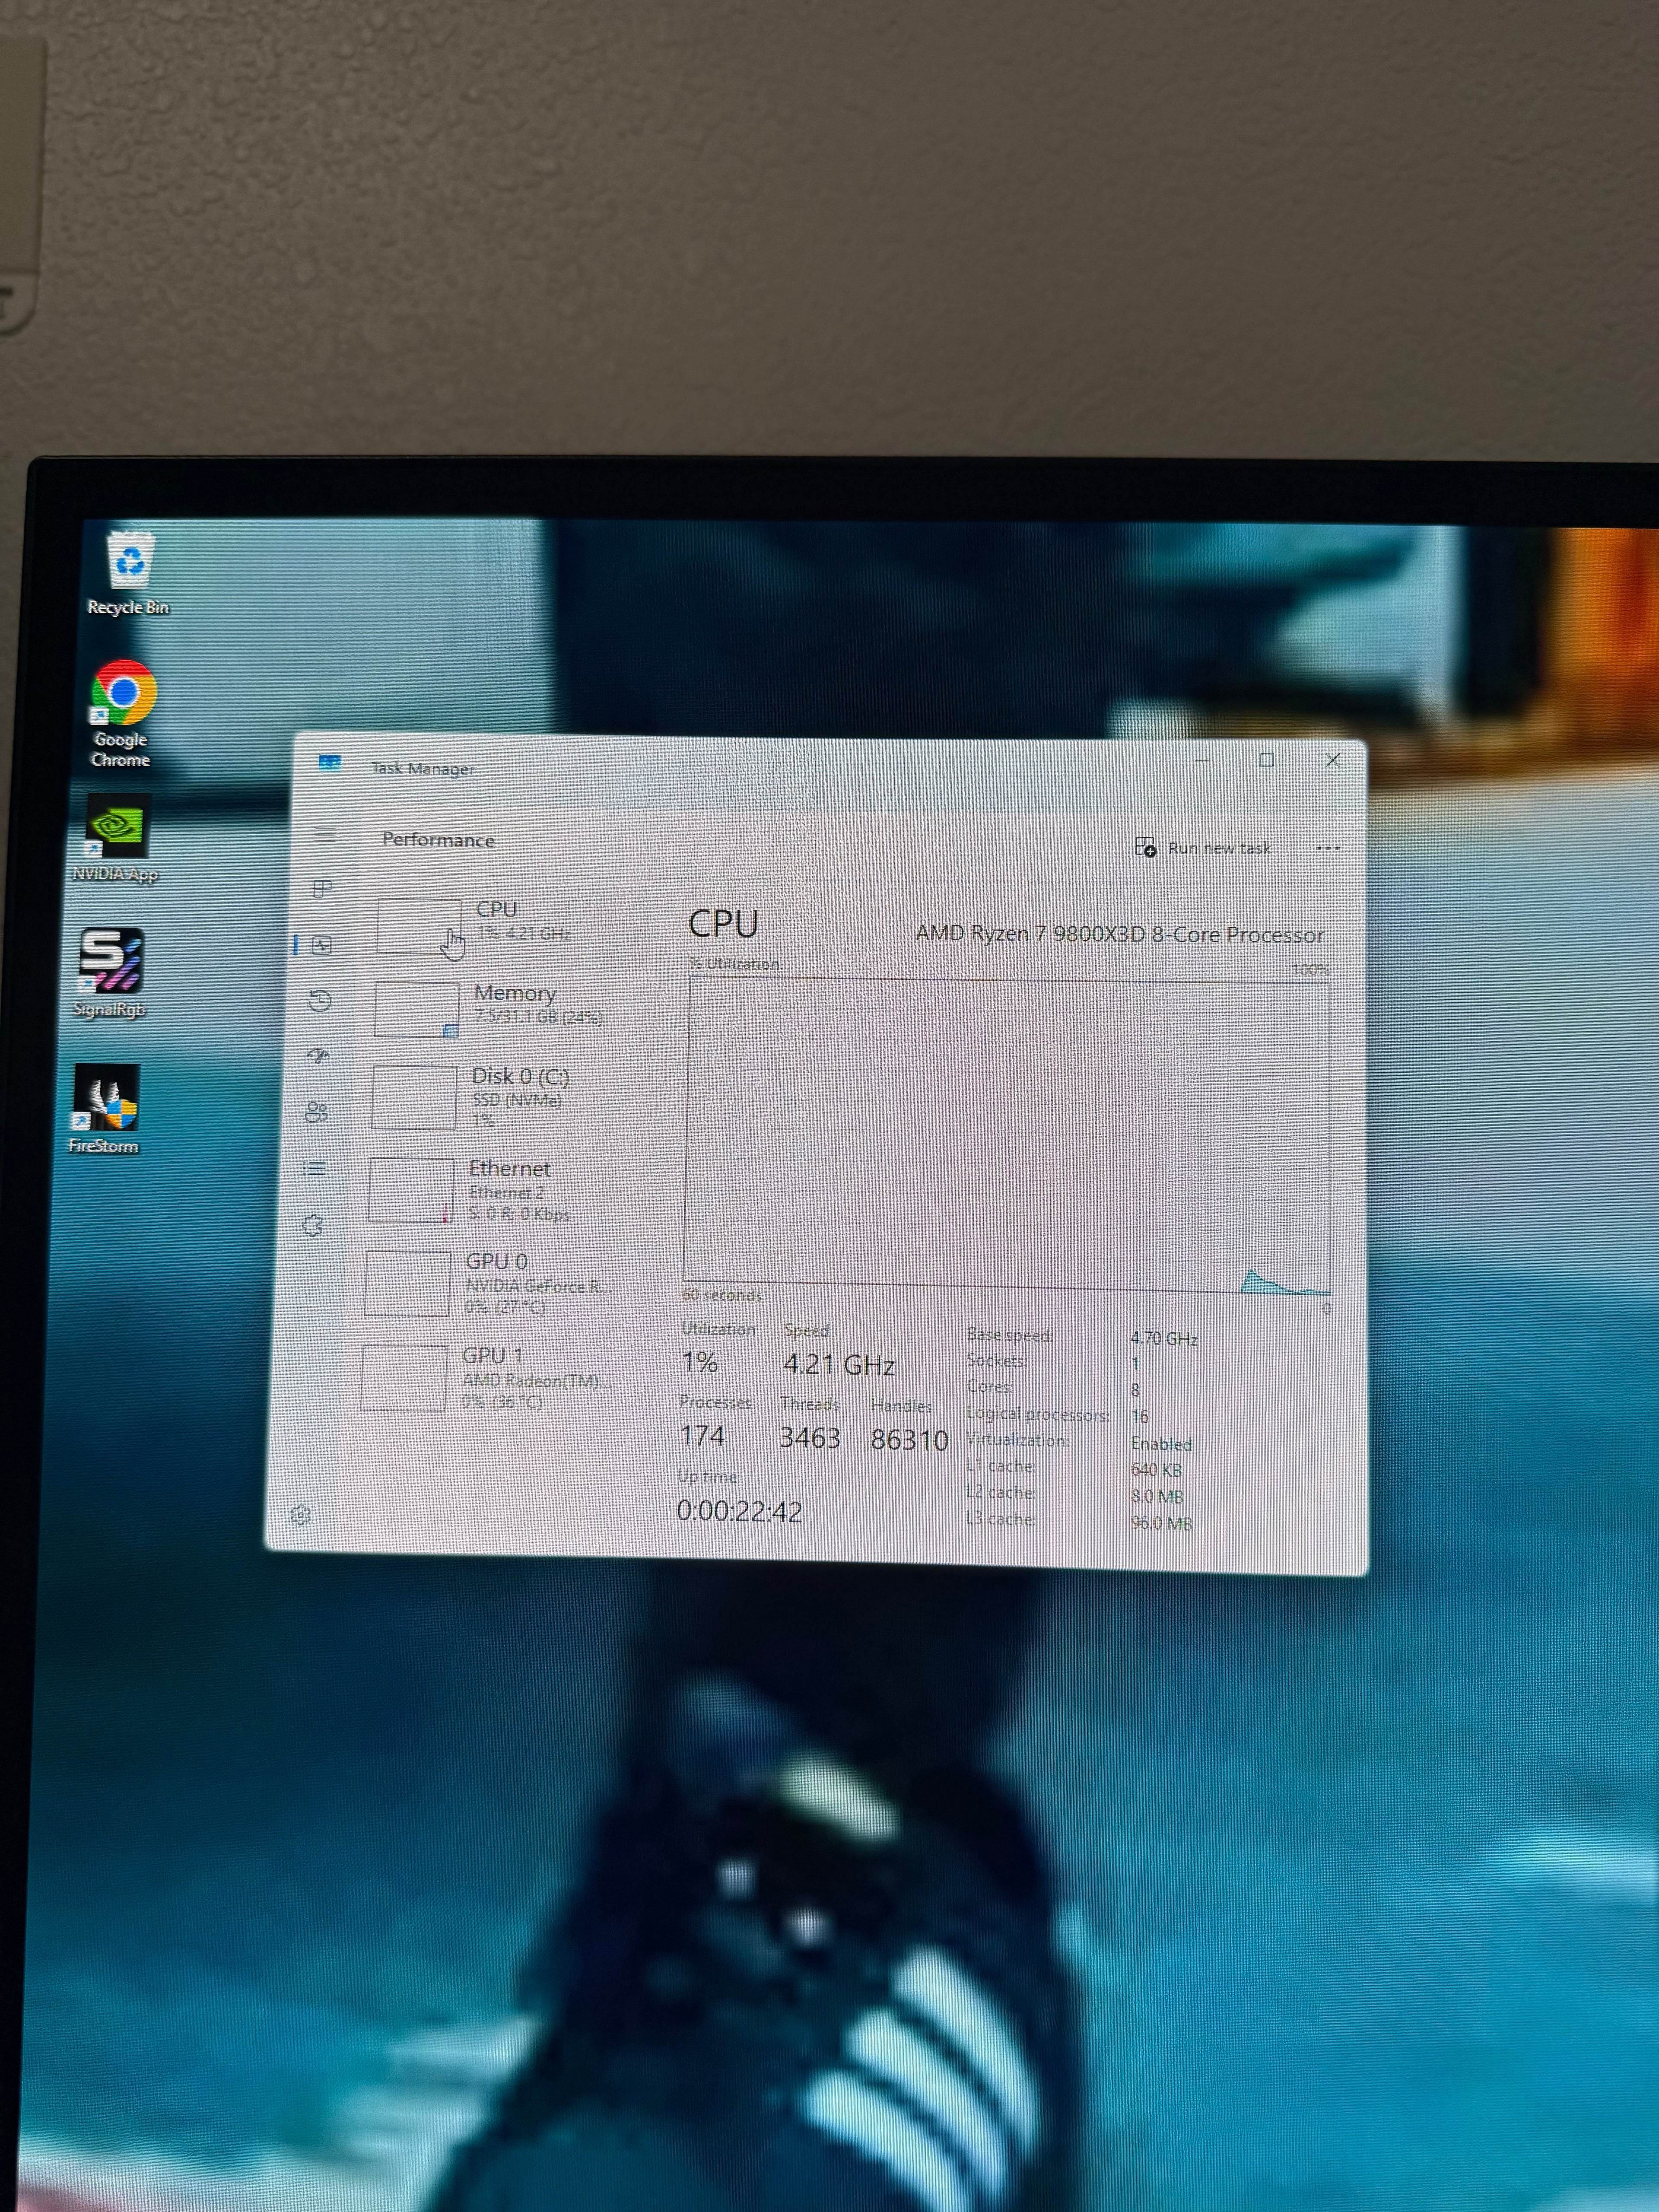Click the Ethernet mini graph thumbnail
Screen dimensions: 1659x2212
[411, 1190]
